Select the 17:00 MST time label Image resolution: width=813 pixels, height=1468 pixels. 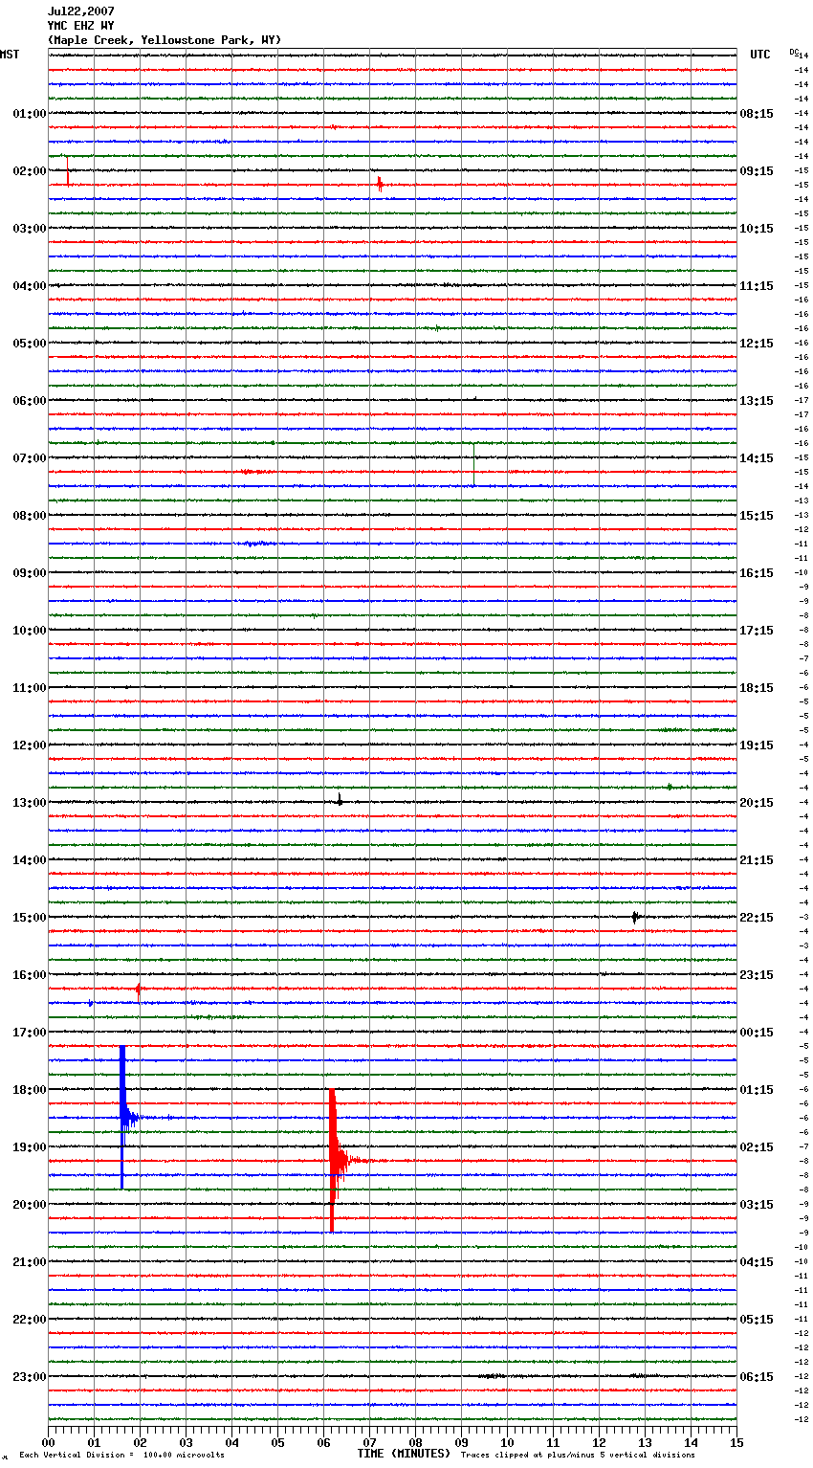pos(29,1033)
